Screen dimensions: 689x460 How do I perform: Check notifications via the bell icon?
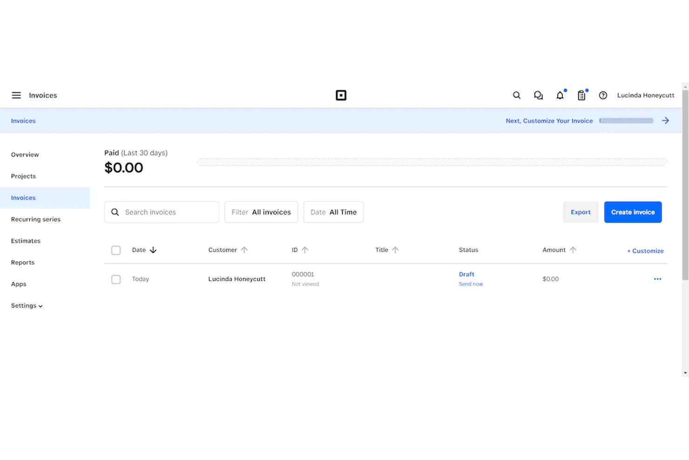[560, 95]
